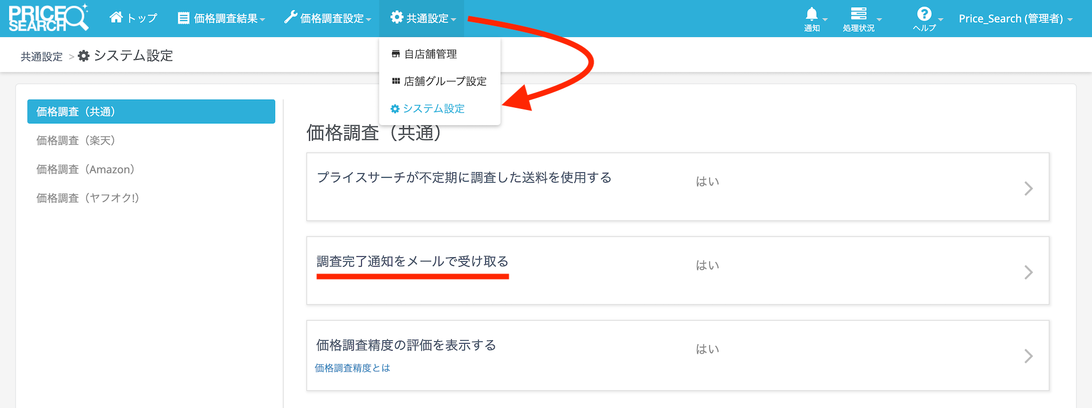
Task: Click the ヘルプ question mark icon
Action: tap(924, 15)
